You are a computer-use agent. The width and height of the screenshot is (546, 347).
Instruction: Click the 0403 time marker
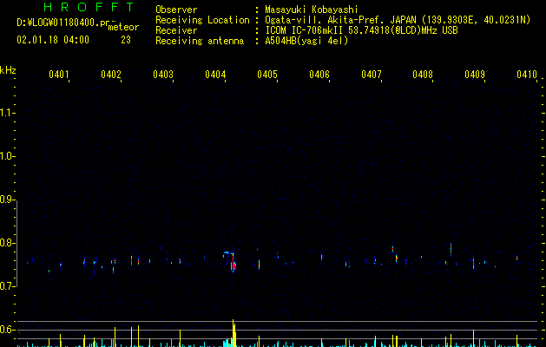click(x=163, y=74)
